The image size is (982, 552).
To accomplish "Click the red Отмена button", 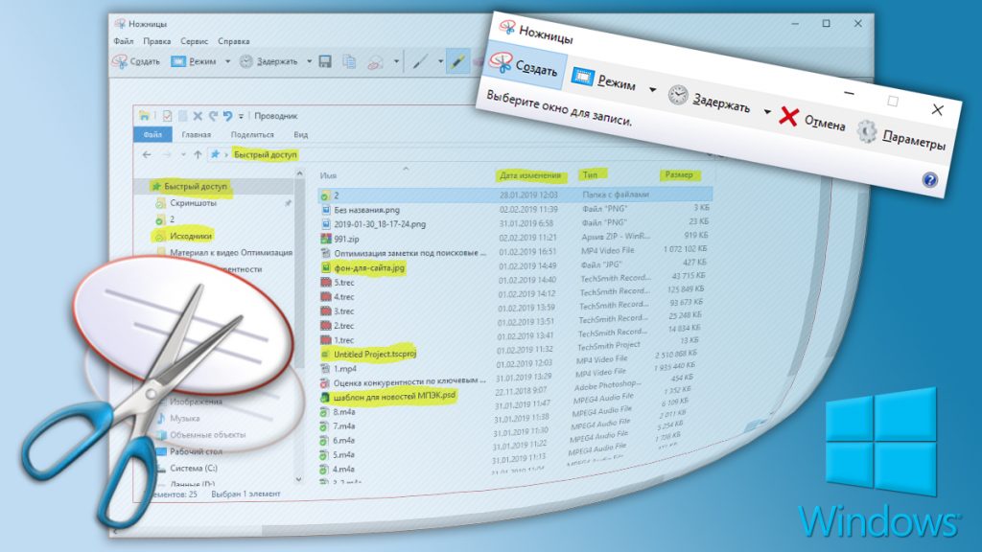I will [812, 120].
